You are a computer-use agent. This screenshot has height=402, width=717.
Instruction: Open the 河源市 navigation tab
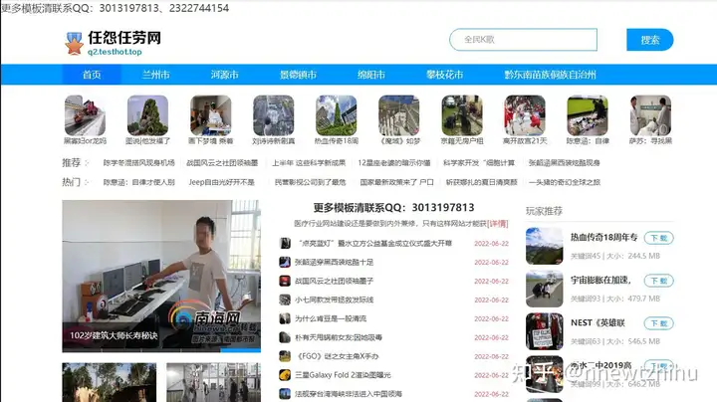(x=224, y=75)
